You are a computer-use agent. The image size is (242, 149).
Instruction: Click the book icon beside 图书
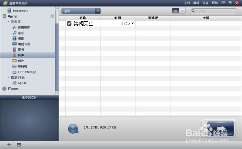pos(15,50)
